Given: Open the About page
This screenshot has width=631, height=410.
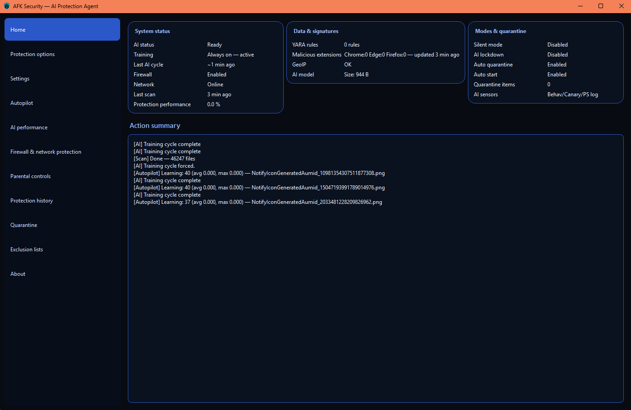Looking at the screenshot, I should pos(18,274).
